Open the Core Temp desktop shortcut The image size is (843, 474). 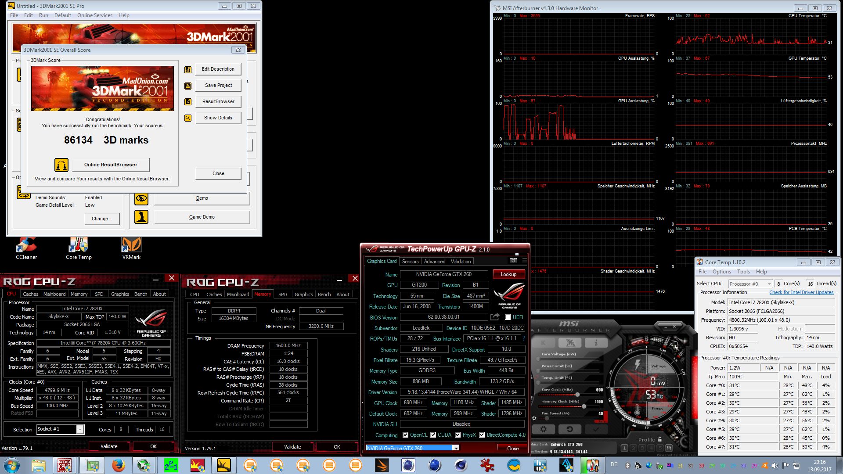tap(79, 248)
